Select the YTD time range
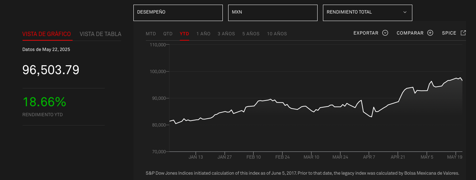This screenshot has width=476, height=180. (x=185, y=34)
